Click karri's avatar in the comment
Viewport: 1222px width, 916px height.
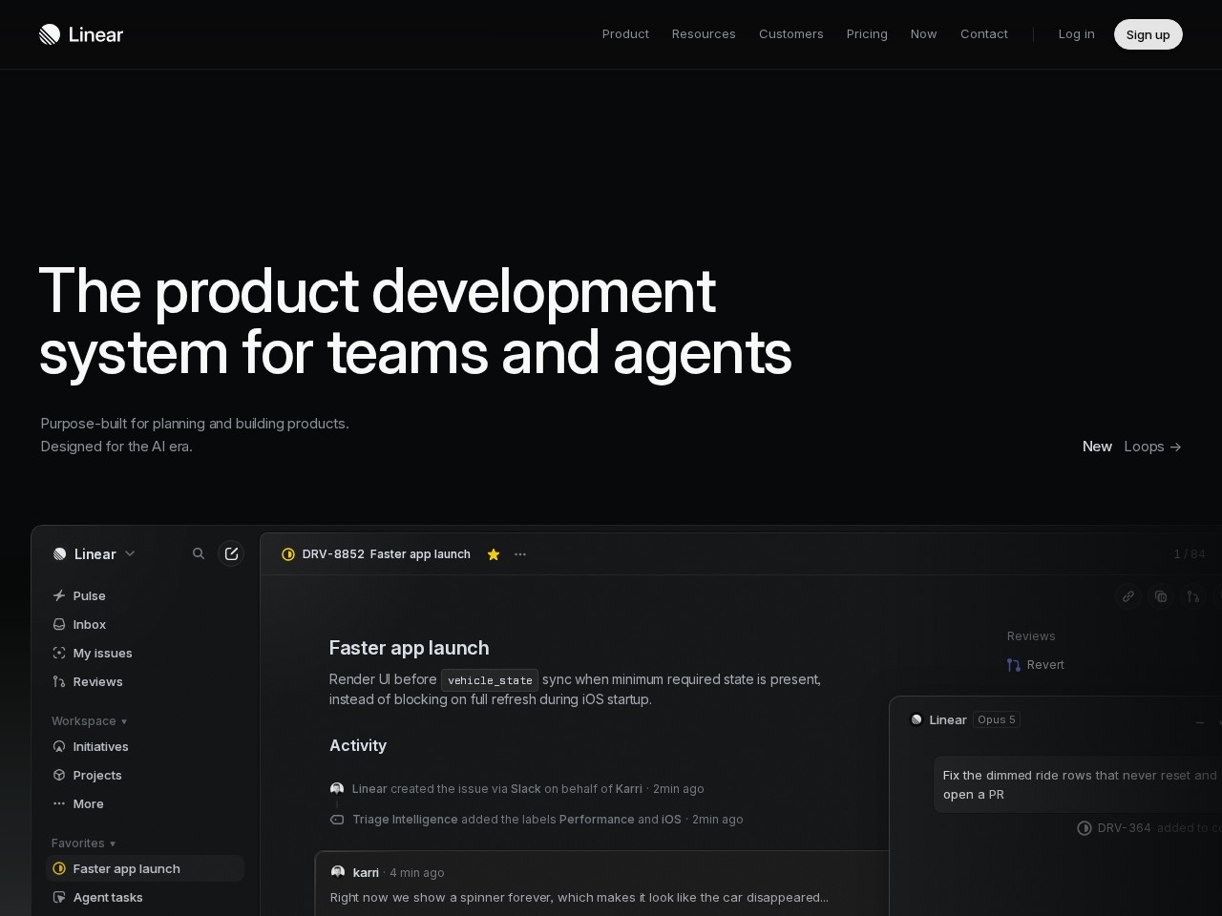pyautogui.click(x=337, y=872)
